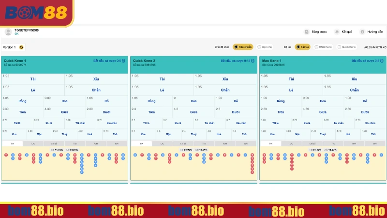The height and width of the screenshot is (218, 387).
Task: Bet on Mộc in Quick Keno 2
Action: [x=168, y=134]
